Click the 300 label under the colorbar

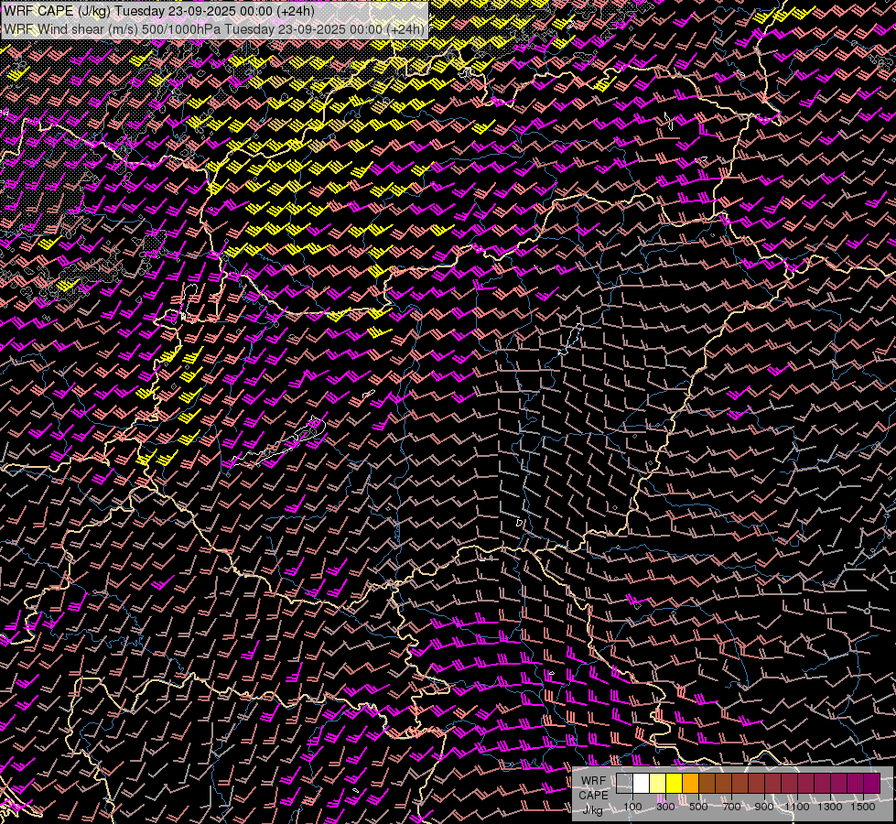click(x=665, y=807)
